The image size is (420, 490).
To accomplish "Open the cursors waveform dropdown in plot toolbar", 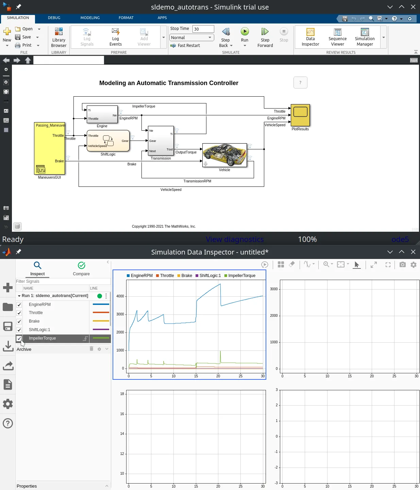I will click(x=314, y=264).
